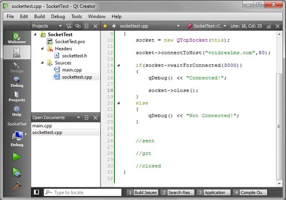The width and height of the screenshot is (286, 200).
Task: Open the Projects mode
Action: pos(17,96)
